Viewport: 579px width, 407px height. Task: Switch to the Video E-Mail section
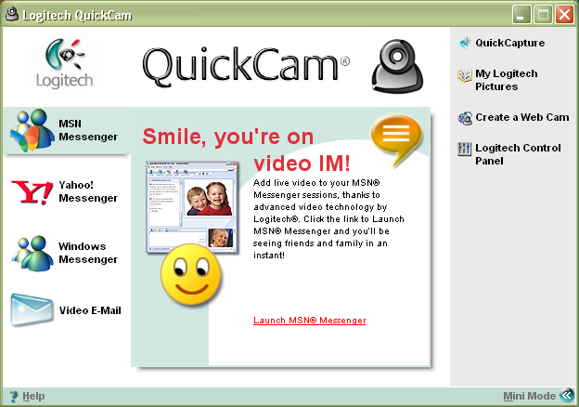(89, 310)
